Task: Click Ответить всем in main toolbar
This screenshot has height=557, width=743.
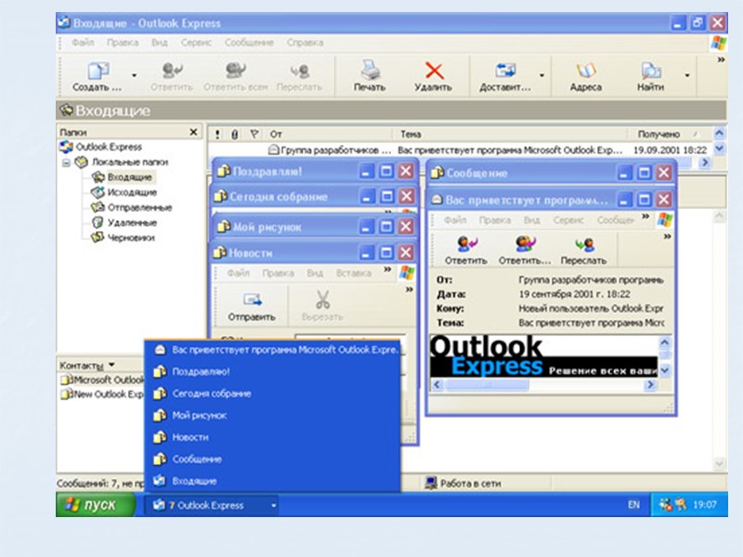Action: point(236,76)
